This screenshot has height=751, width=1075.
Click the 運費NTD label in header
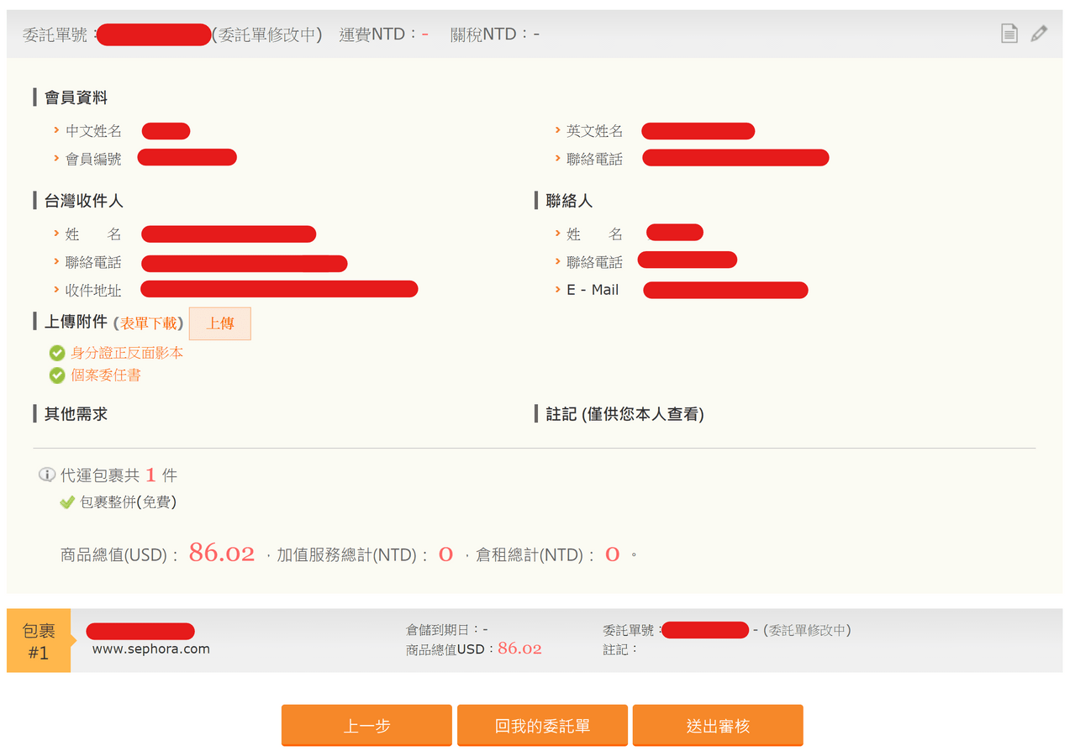(378, 34)
